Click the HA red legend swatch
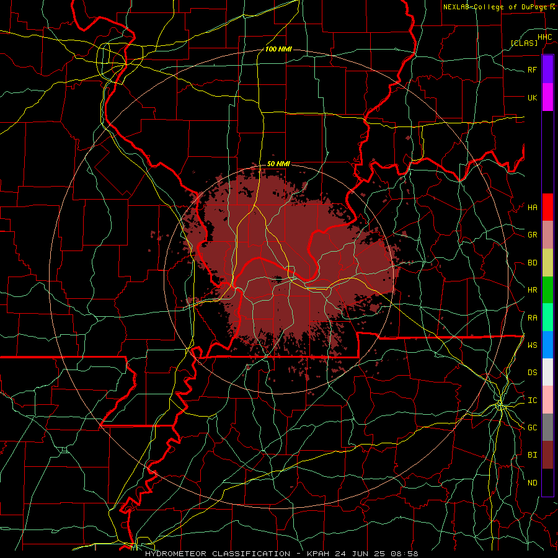This screenshot has height=558, width=558. click(547, 207)
